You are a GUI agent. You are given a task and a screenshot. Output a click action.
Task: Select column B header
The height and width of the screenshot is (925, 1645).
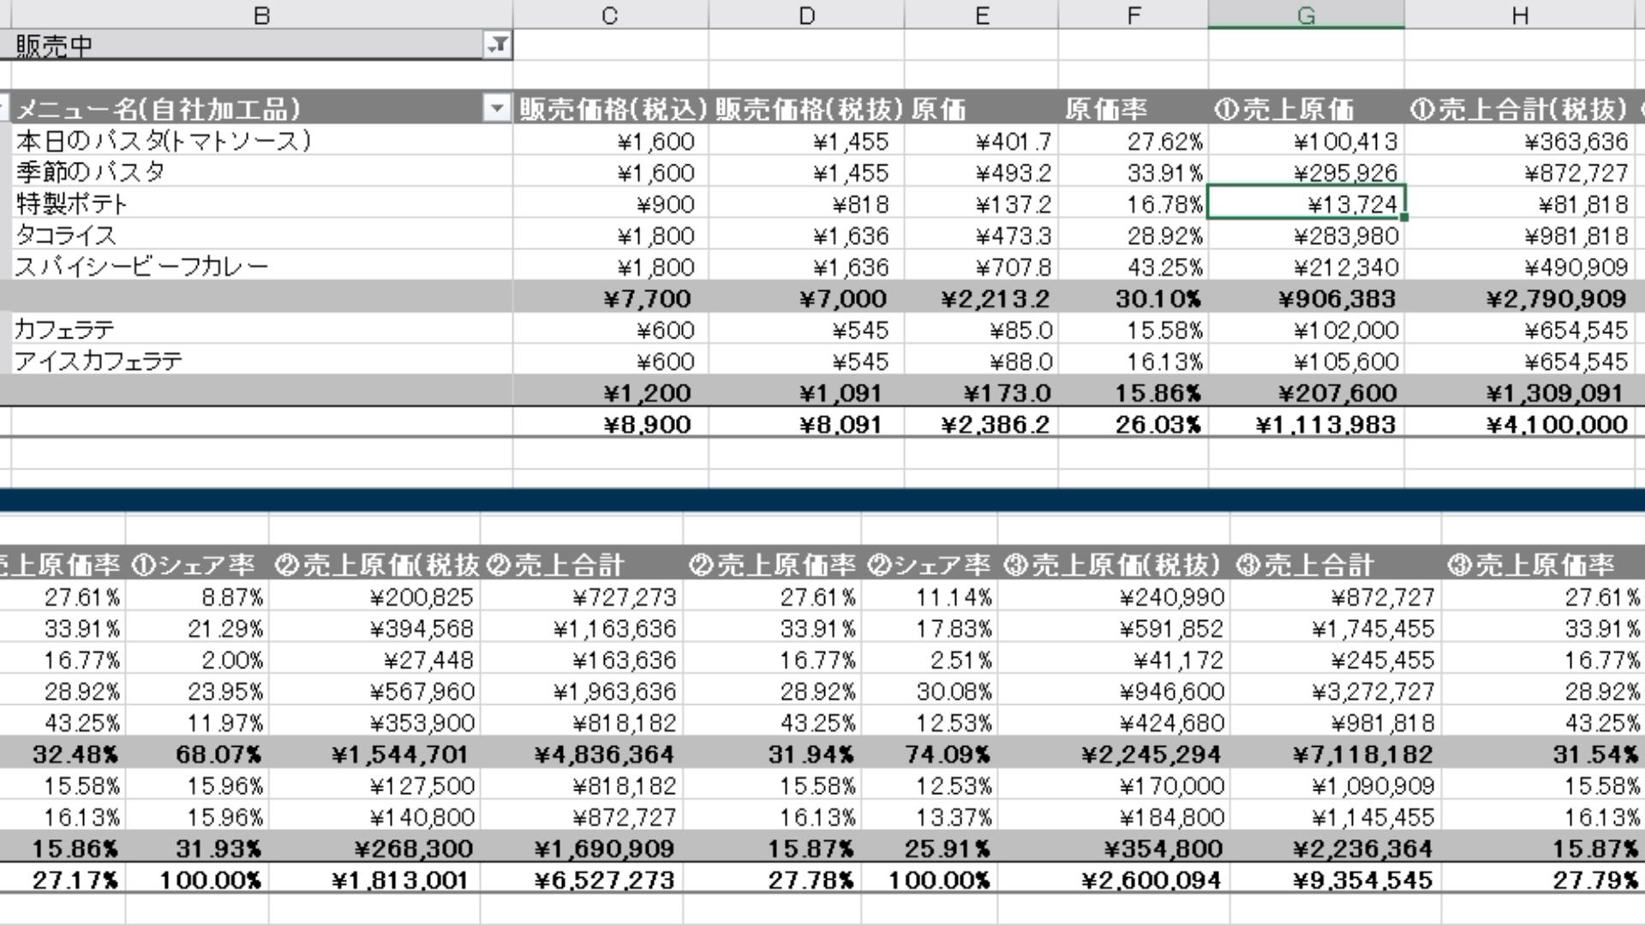261,15
